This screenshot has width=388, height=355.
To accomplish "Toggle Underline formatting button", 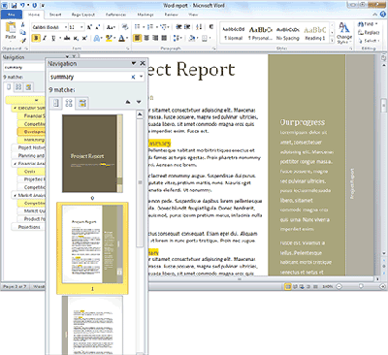I will click(x=53, y=38).
